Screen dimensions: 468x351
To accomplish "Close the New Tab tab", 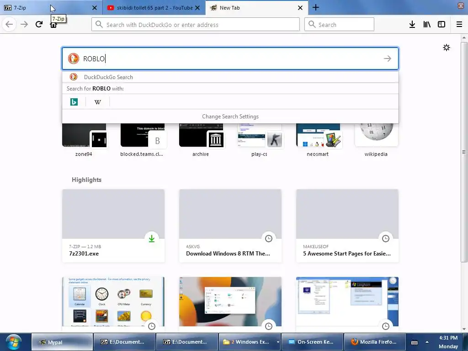I will pos(300,8).
